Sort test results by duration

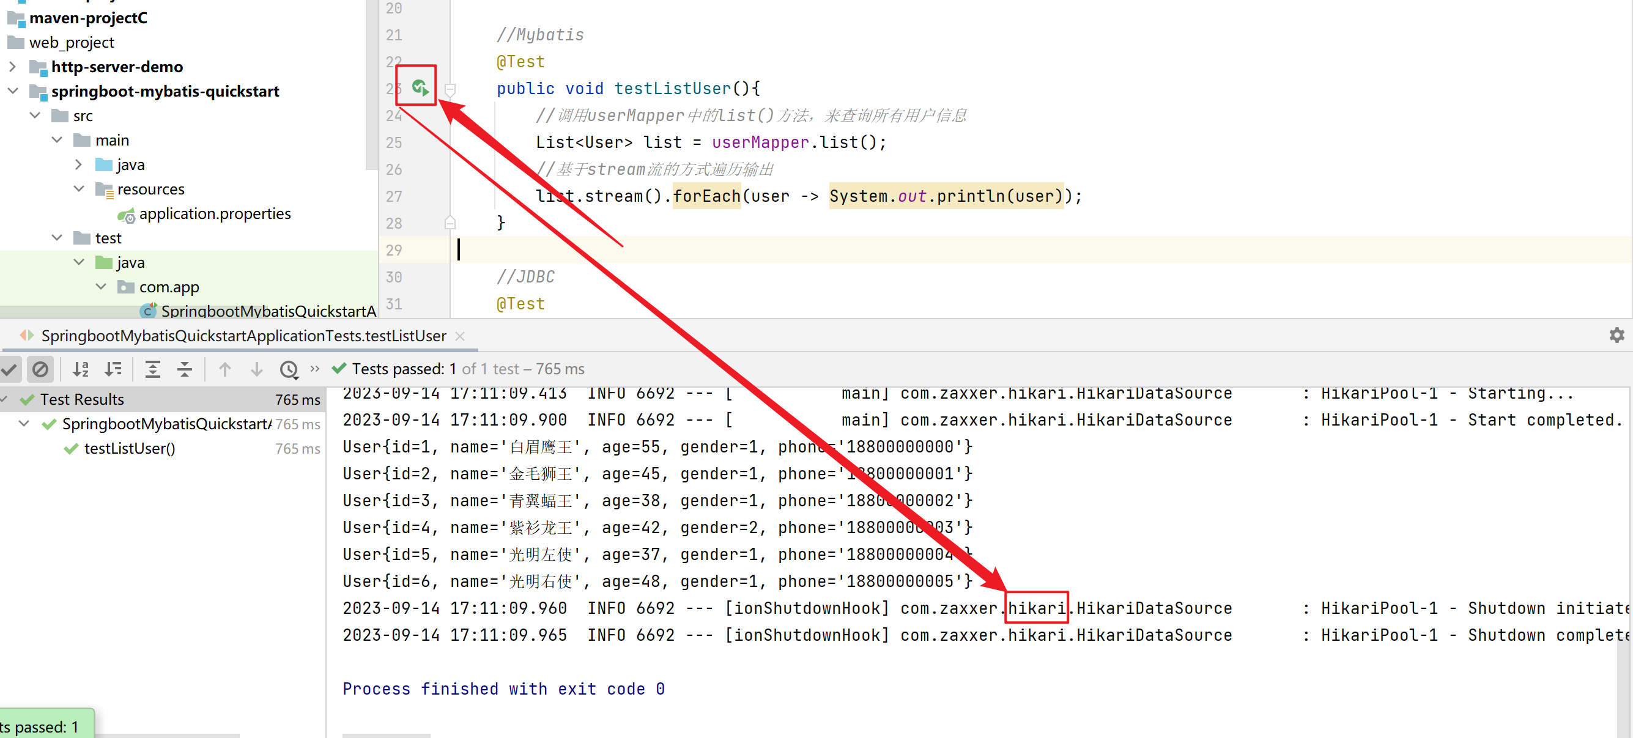point(114,369)
